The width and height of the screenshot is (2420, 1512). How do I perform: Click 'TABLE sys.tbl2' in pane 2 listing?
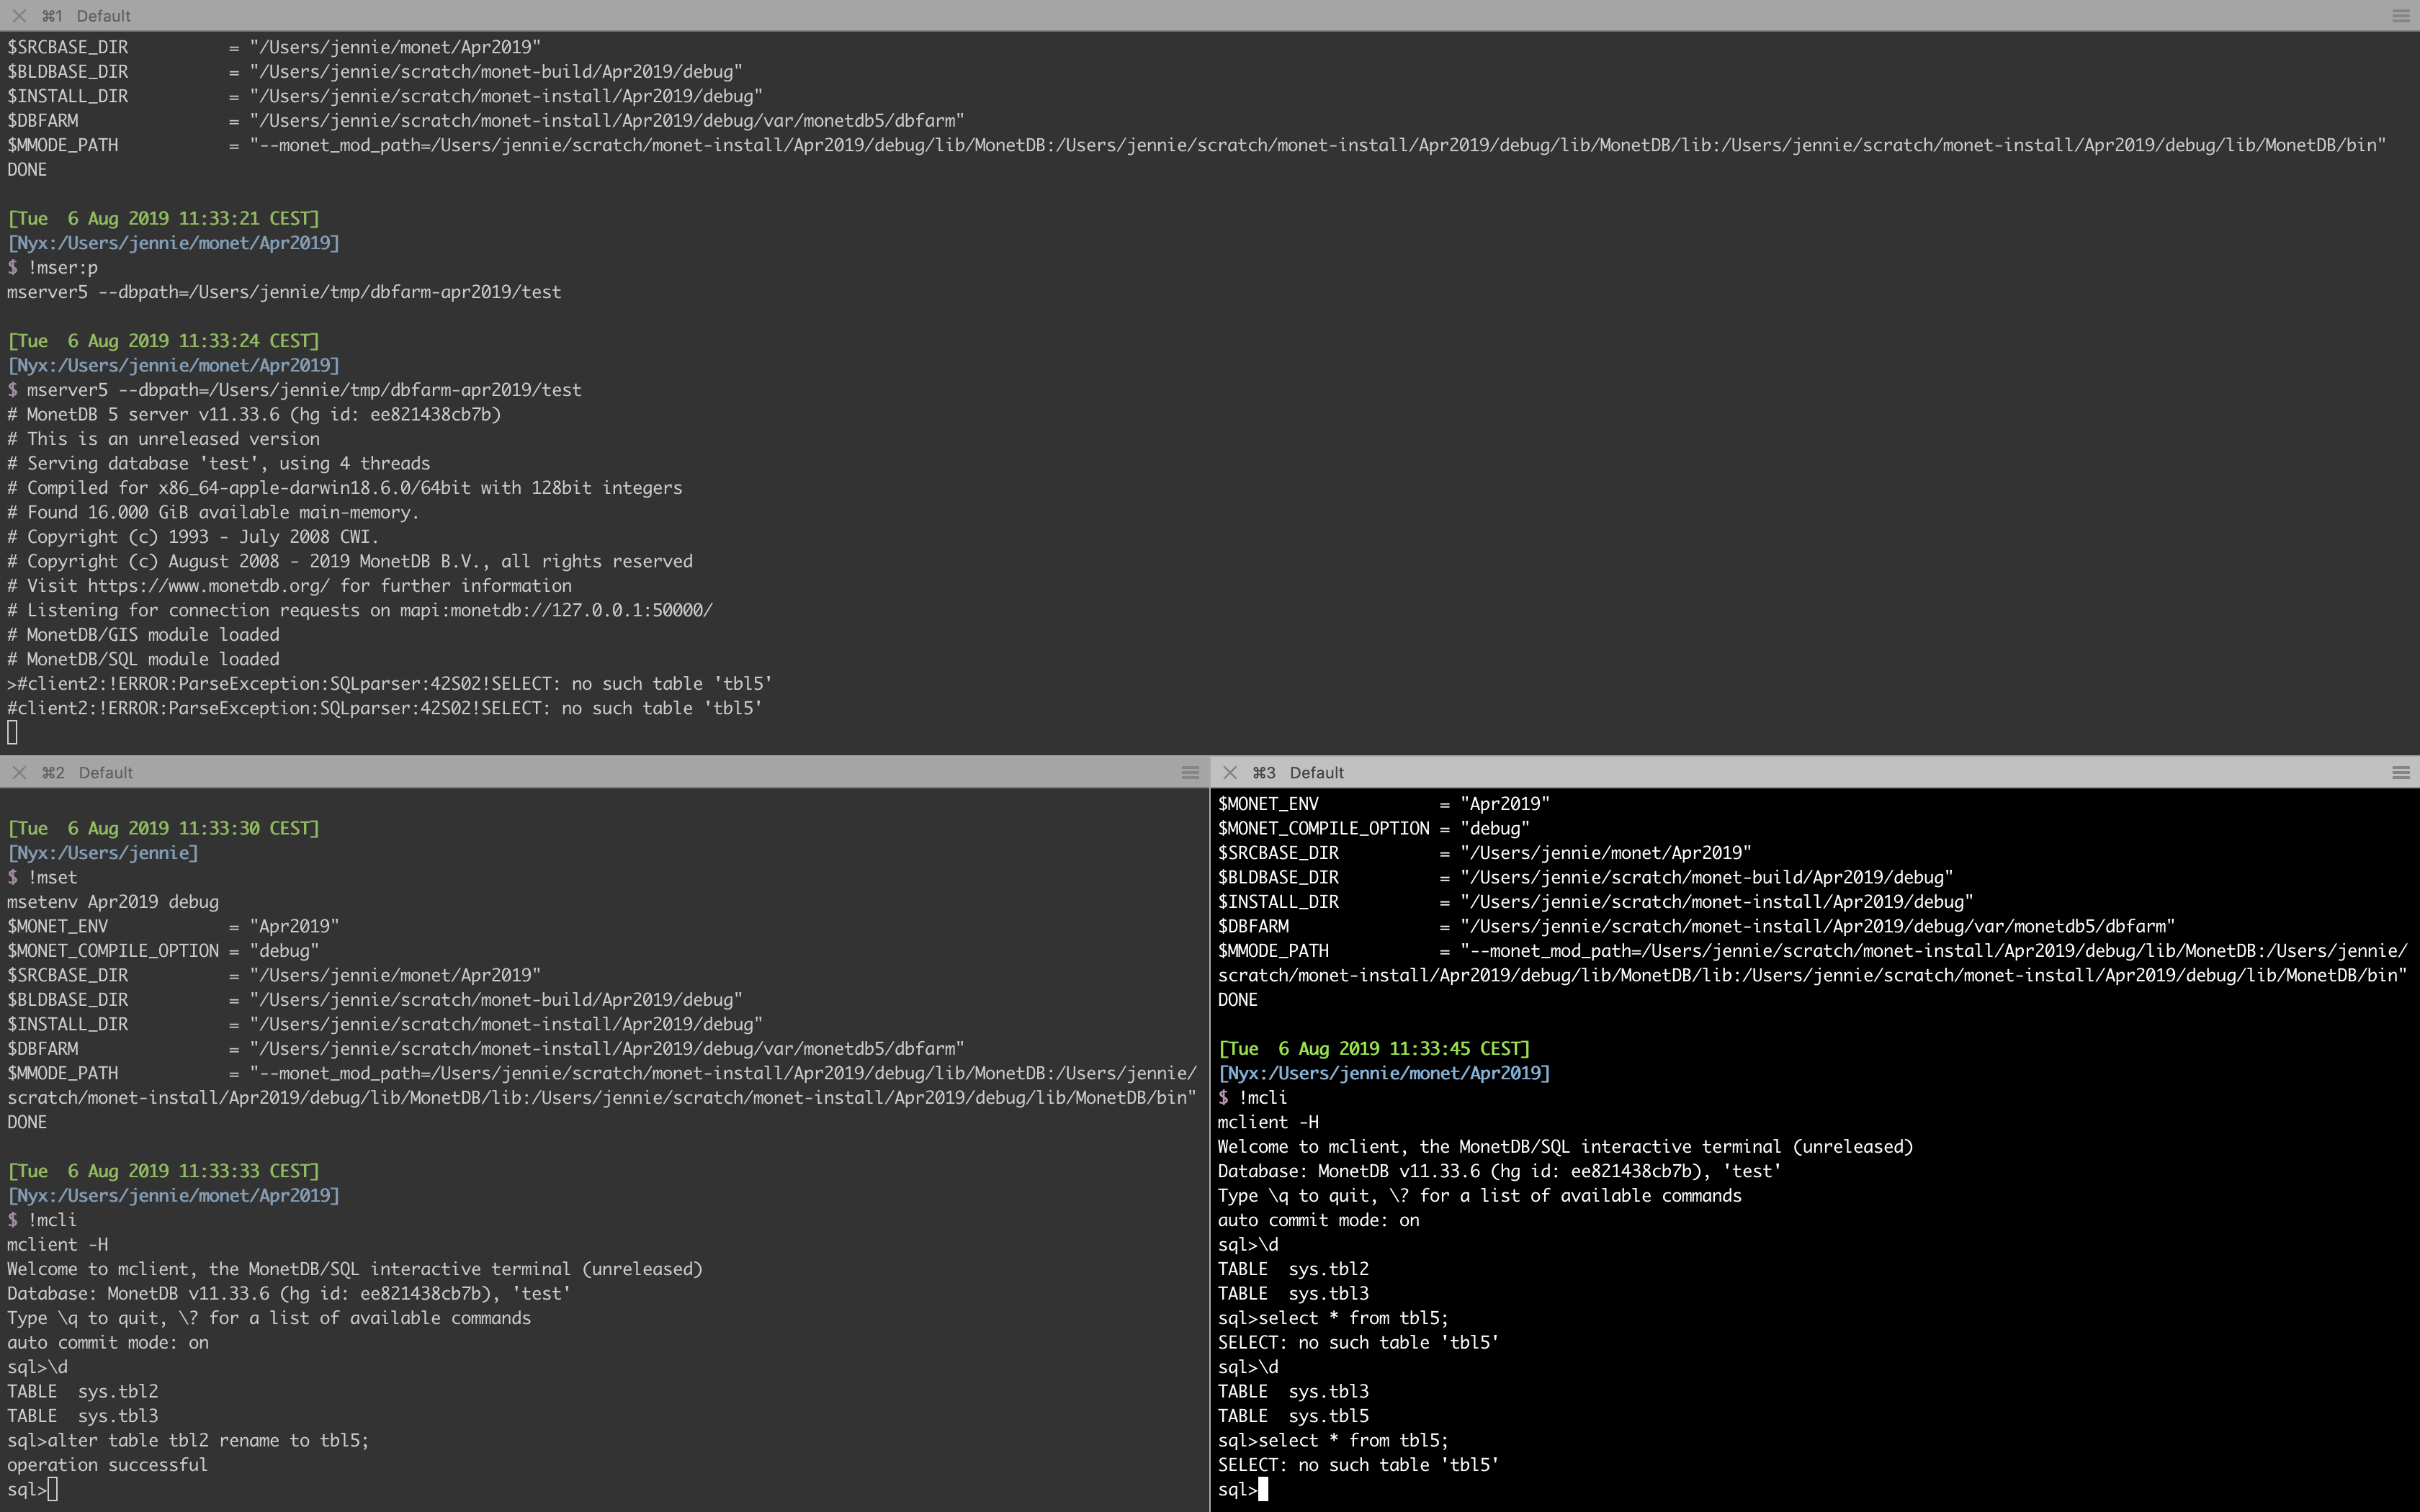coord(82,1392)
